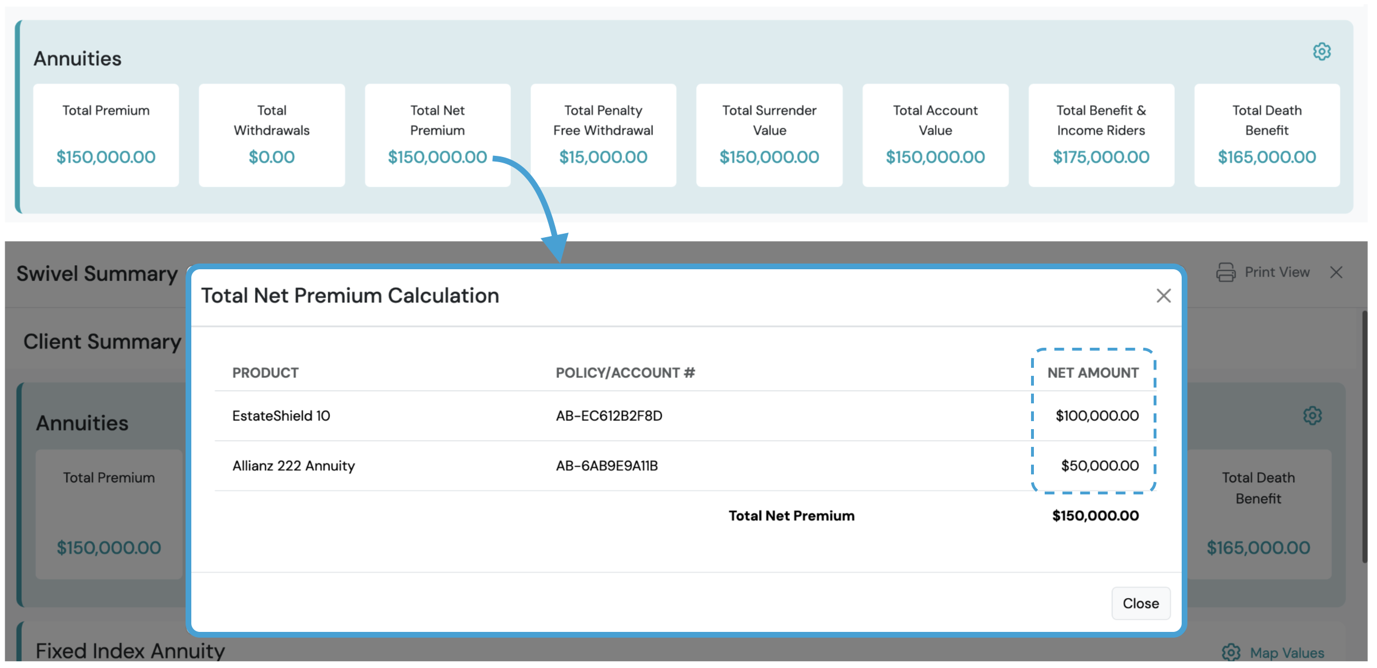Viewport: 1377px width, 668px height.
Task: Click policy number AB-EC612B2F8D
Action: tap(609, 416)
